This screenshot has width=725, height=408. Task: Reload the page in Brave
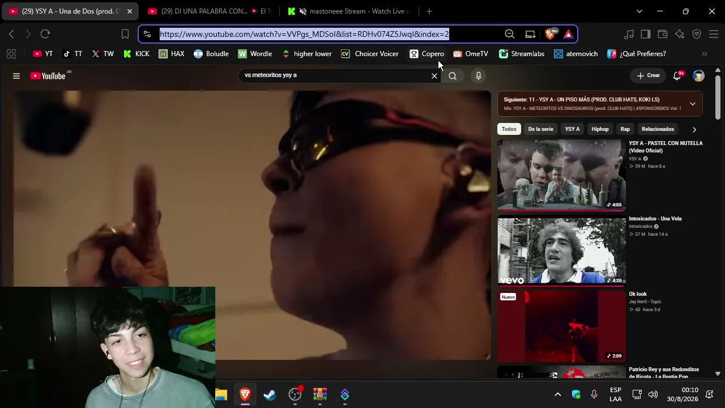45,34
